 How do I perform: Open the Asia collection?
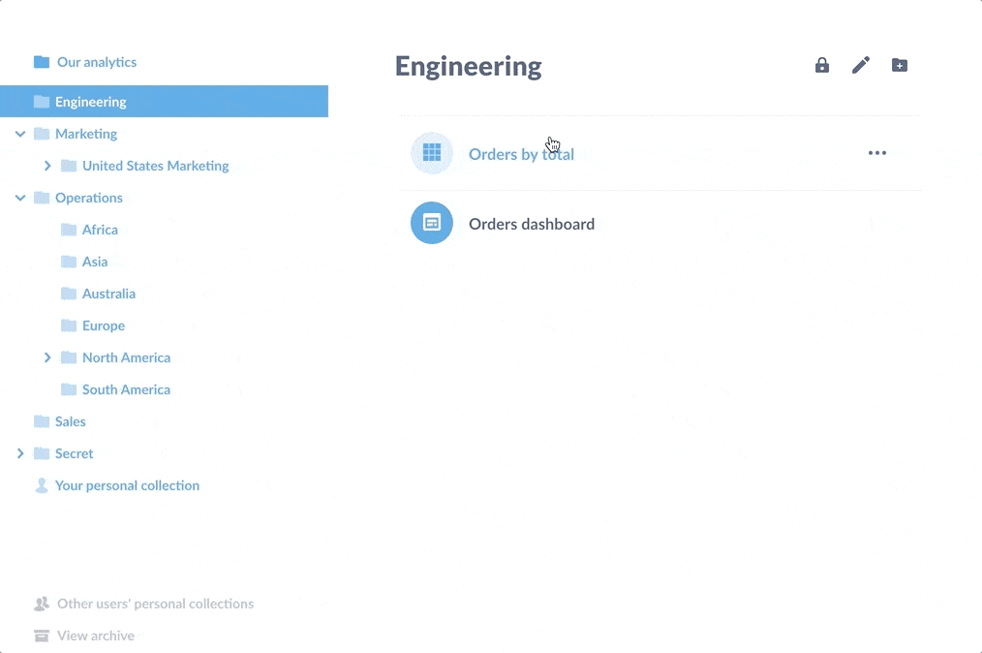pyautogui.click(x=95, y=262)
